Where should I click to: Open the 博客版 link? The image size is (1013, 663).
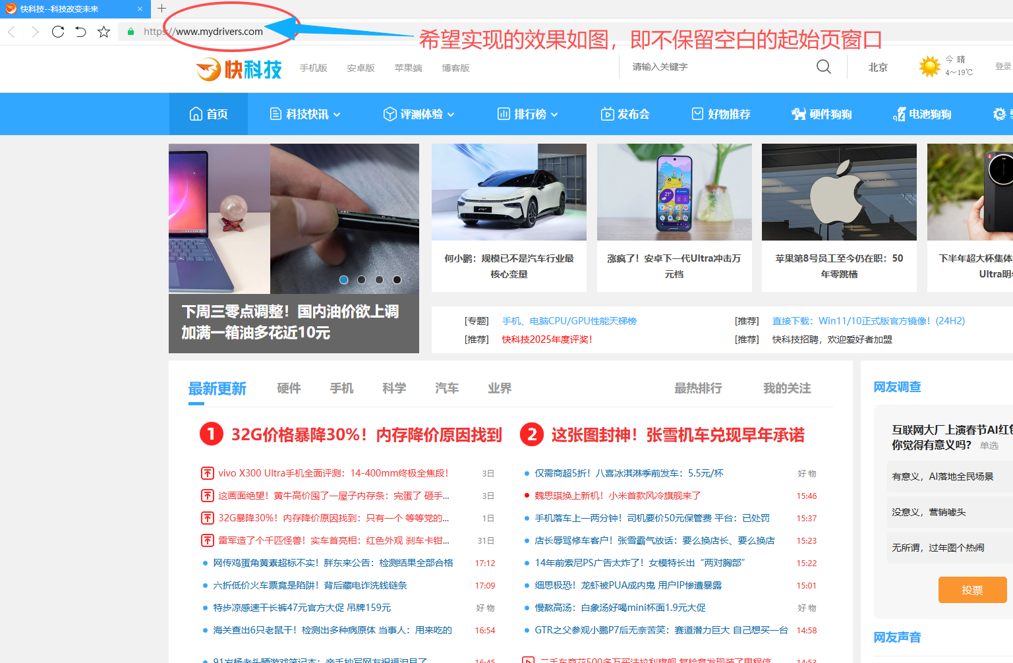[455, 68]
